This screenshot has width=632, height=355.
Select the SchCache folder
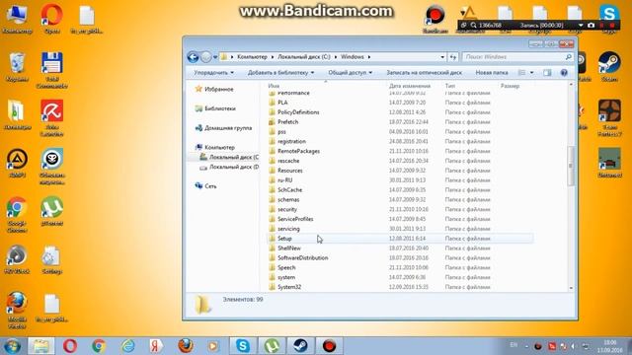289,190
